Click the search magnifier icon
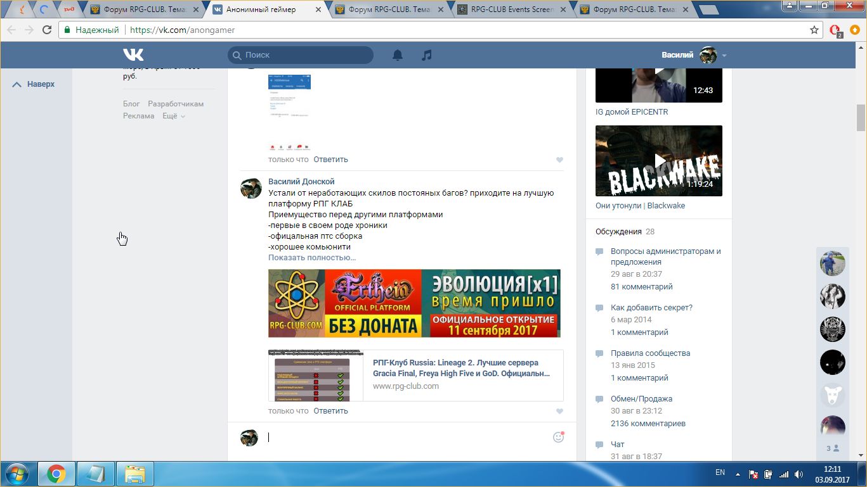Image resolution: width=867 pixels, height=487 pixels. [x=237, y=55]
